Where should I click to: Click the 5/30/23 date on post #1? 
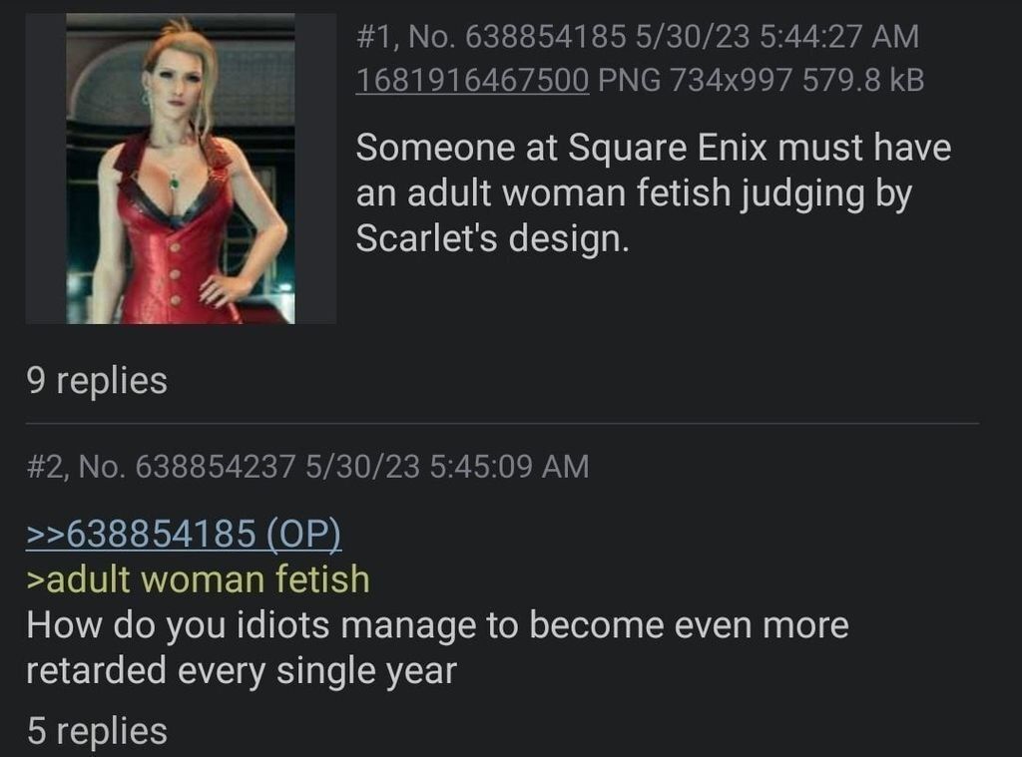tap(693, 36)
